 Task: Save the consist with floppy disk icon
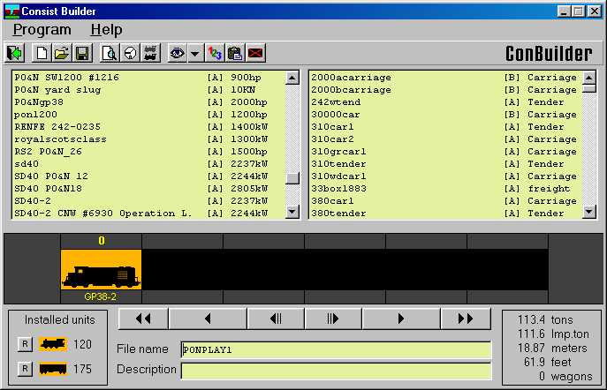click(x=82, y=53)
